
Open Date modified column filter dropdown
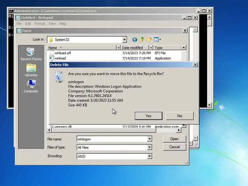[x=151, y=48]
